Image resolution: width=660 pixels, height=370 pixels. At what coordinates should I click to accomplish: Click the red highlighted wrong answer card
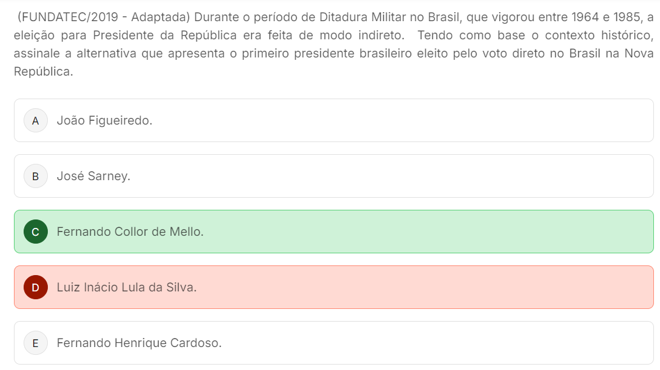point(334,287)
